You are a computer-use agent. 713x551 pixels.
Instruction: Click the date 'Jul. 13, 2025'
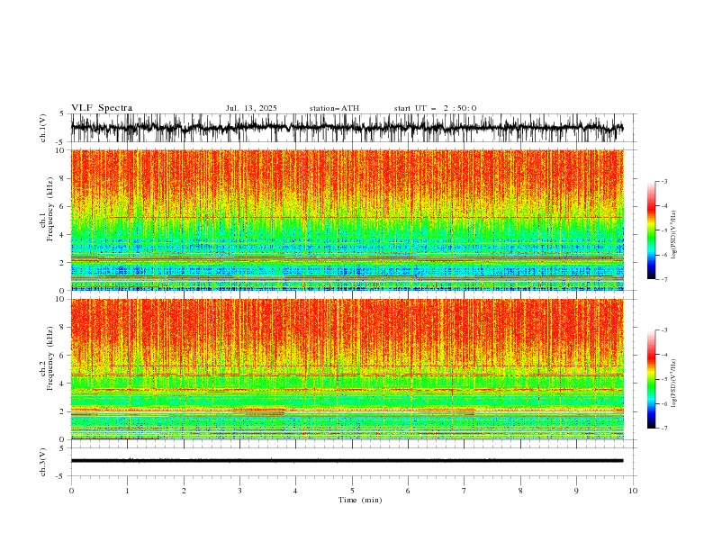251,108
